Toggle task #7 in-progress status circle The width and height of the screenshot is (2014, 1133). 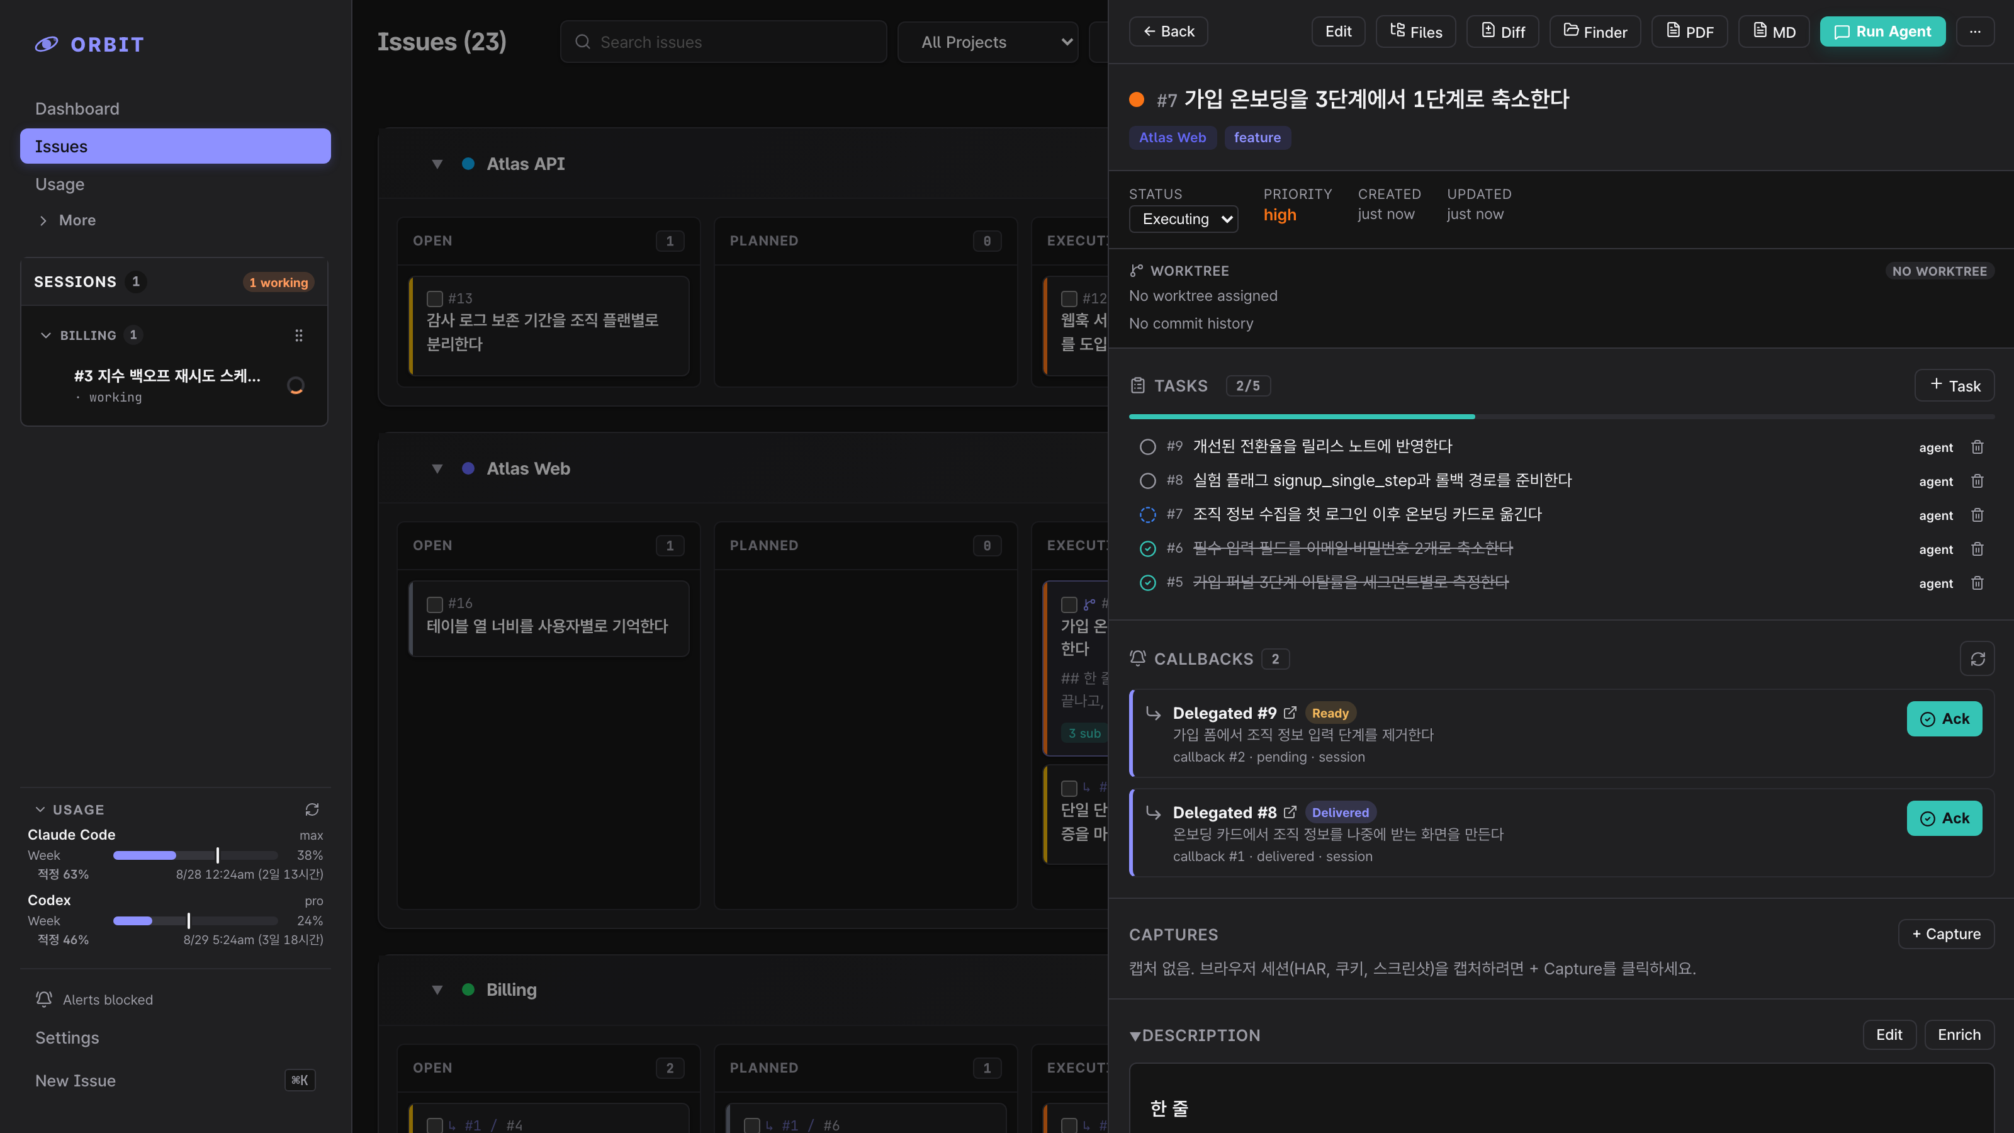click(1148, 514)
